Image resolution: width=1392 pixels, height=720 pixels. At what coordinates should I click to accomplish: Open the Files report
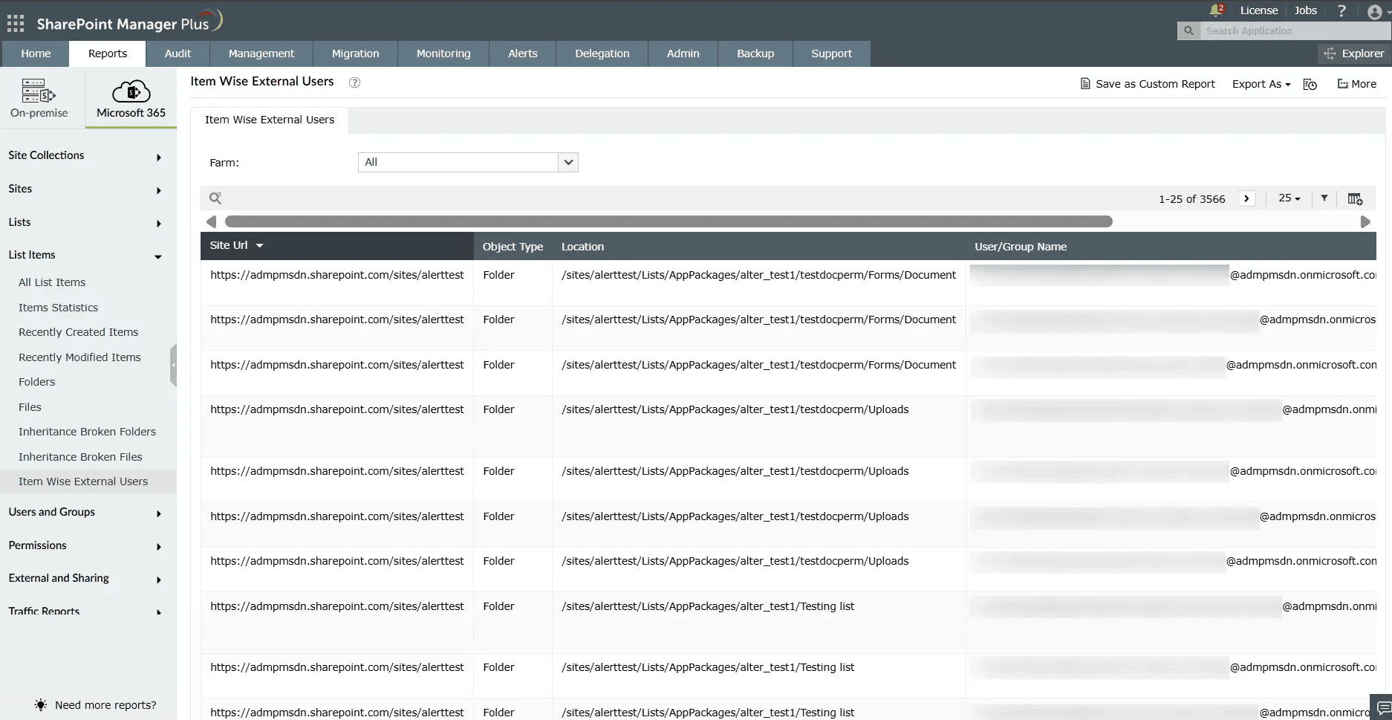pos(30,407)
